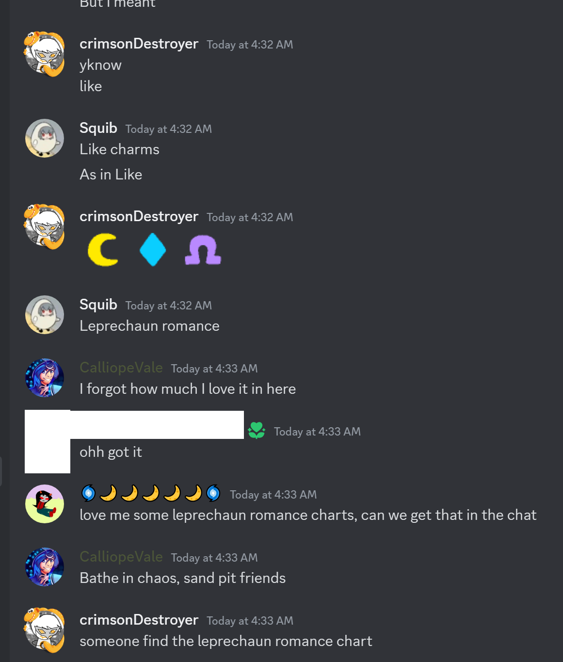
Task: Click the 'someone find the leprechaun romance chart' message
Action: pyautogui.click(x=226, y=641)
